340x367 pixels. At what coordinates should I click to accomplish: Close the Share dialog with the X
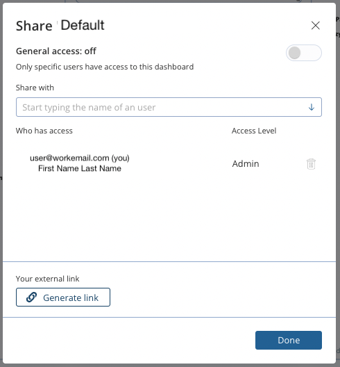pos(315,25)
